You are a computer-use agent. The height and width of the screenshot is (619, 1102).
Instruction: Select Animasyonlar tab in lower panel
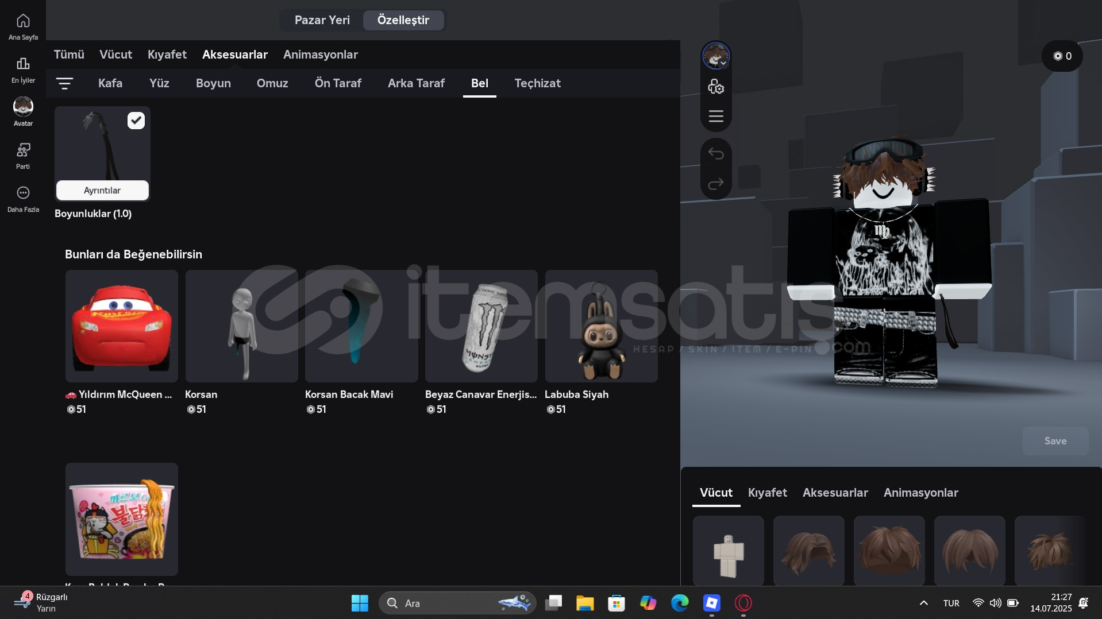pos(920,493)
